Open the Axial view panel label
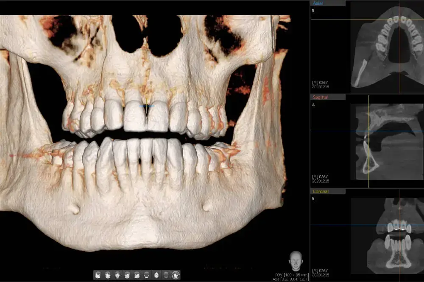The image size is (424, 282). pos(318,3)
